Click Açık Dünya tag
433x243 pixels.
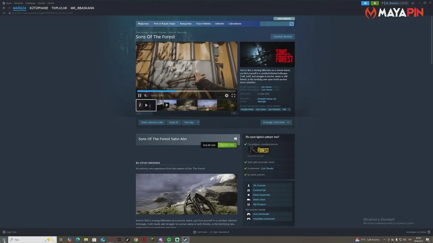click(261, 109)
